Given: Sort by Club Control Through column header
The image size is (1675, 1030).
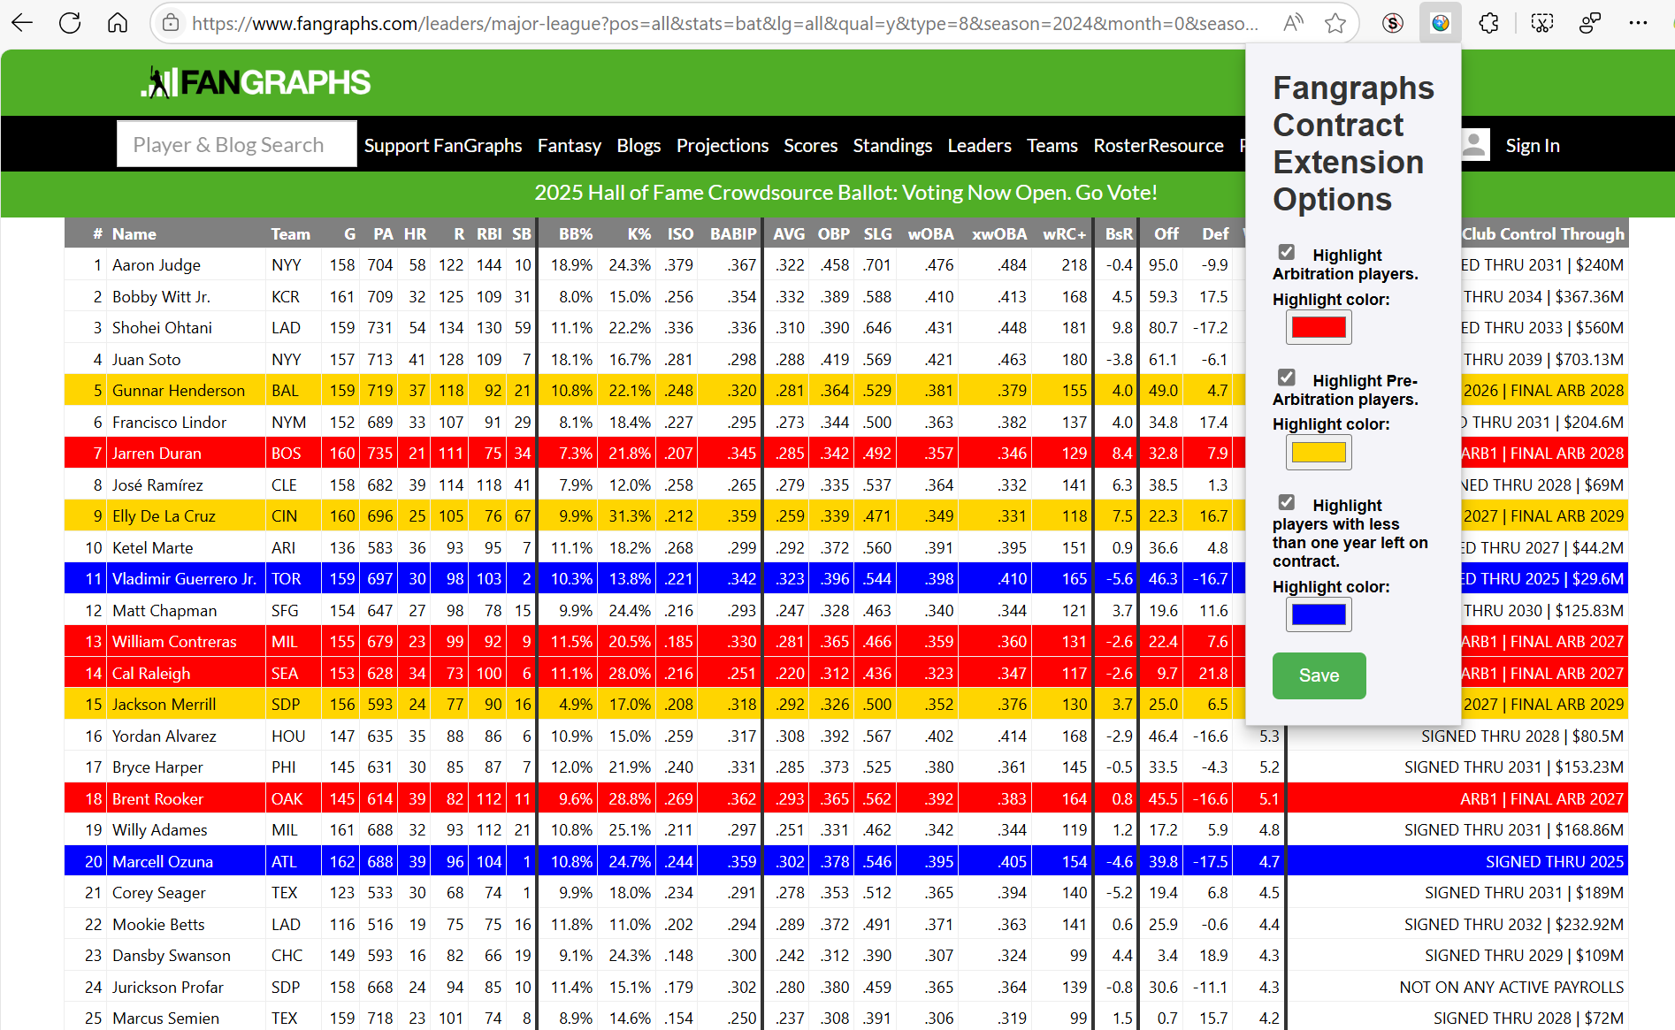Looking at the screenshot, I should point(1543,233).
